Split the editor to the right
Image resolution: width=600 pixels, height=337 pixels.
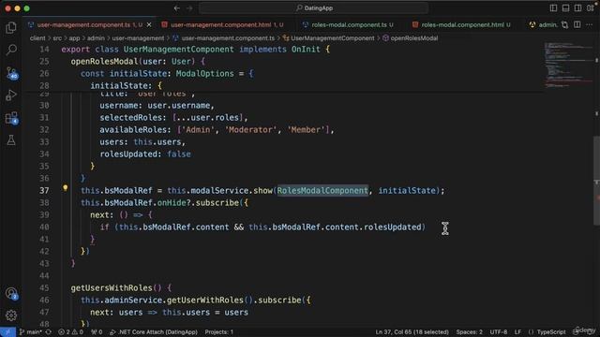tap(577, 25)
